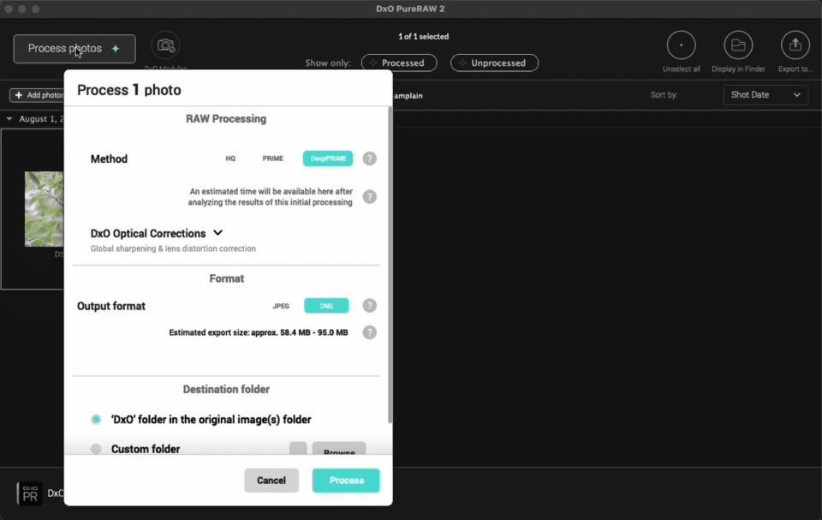Viewport: 822px width, 520px height.
Task: Click the Process photos button
Action: [74, 49]
